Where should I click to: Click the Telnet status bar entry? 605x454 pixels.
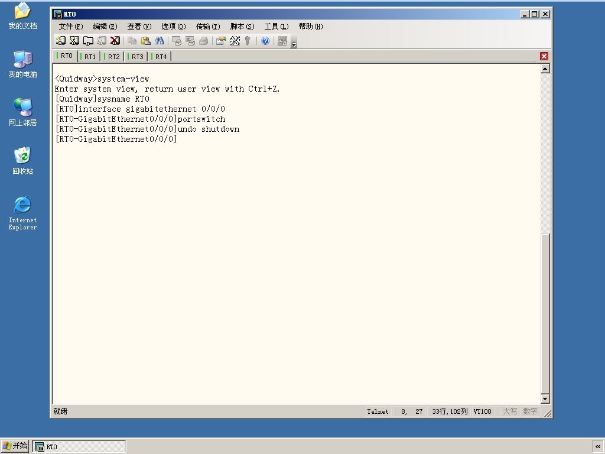click(x=378, y=411)
